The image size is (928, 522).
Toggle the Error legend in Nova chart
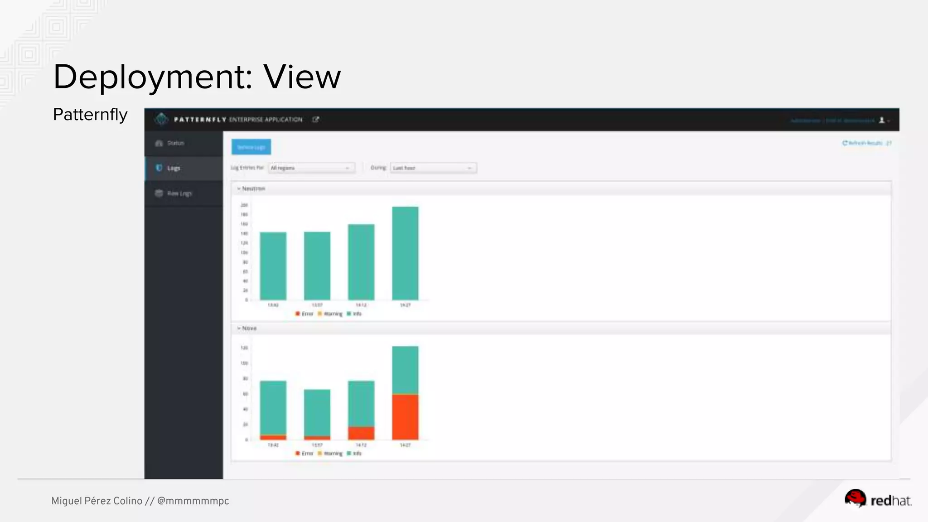[304, 453]
